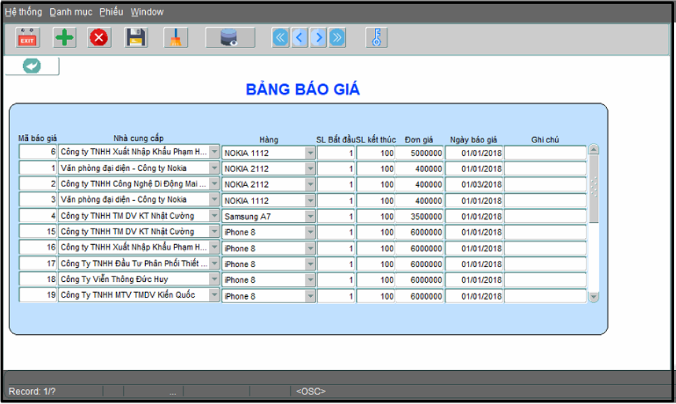Open product dropdown in quote 15 row
This screenshot has height=404, width=676.
[x=311, y=232]
